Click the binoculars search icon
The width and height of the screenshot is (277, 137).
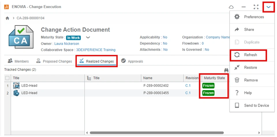click(x=226, y=70)
